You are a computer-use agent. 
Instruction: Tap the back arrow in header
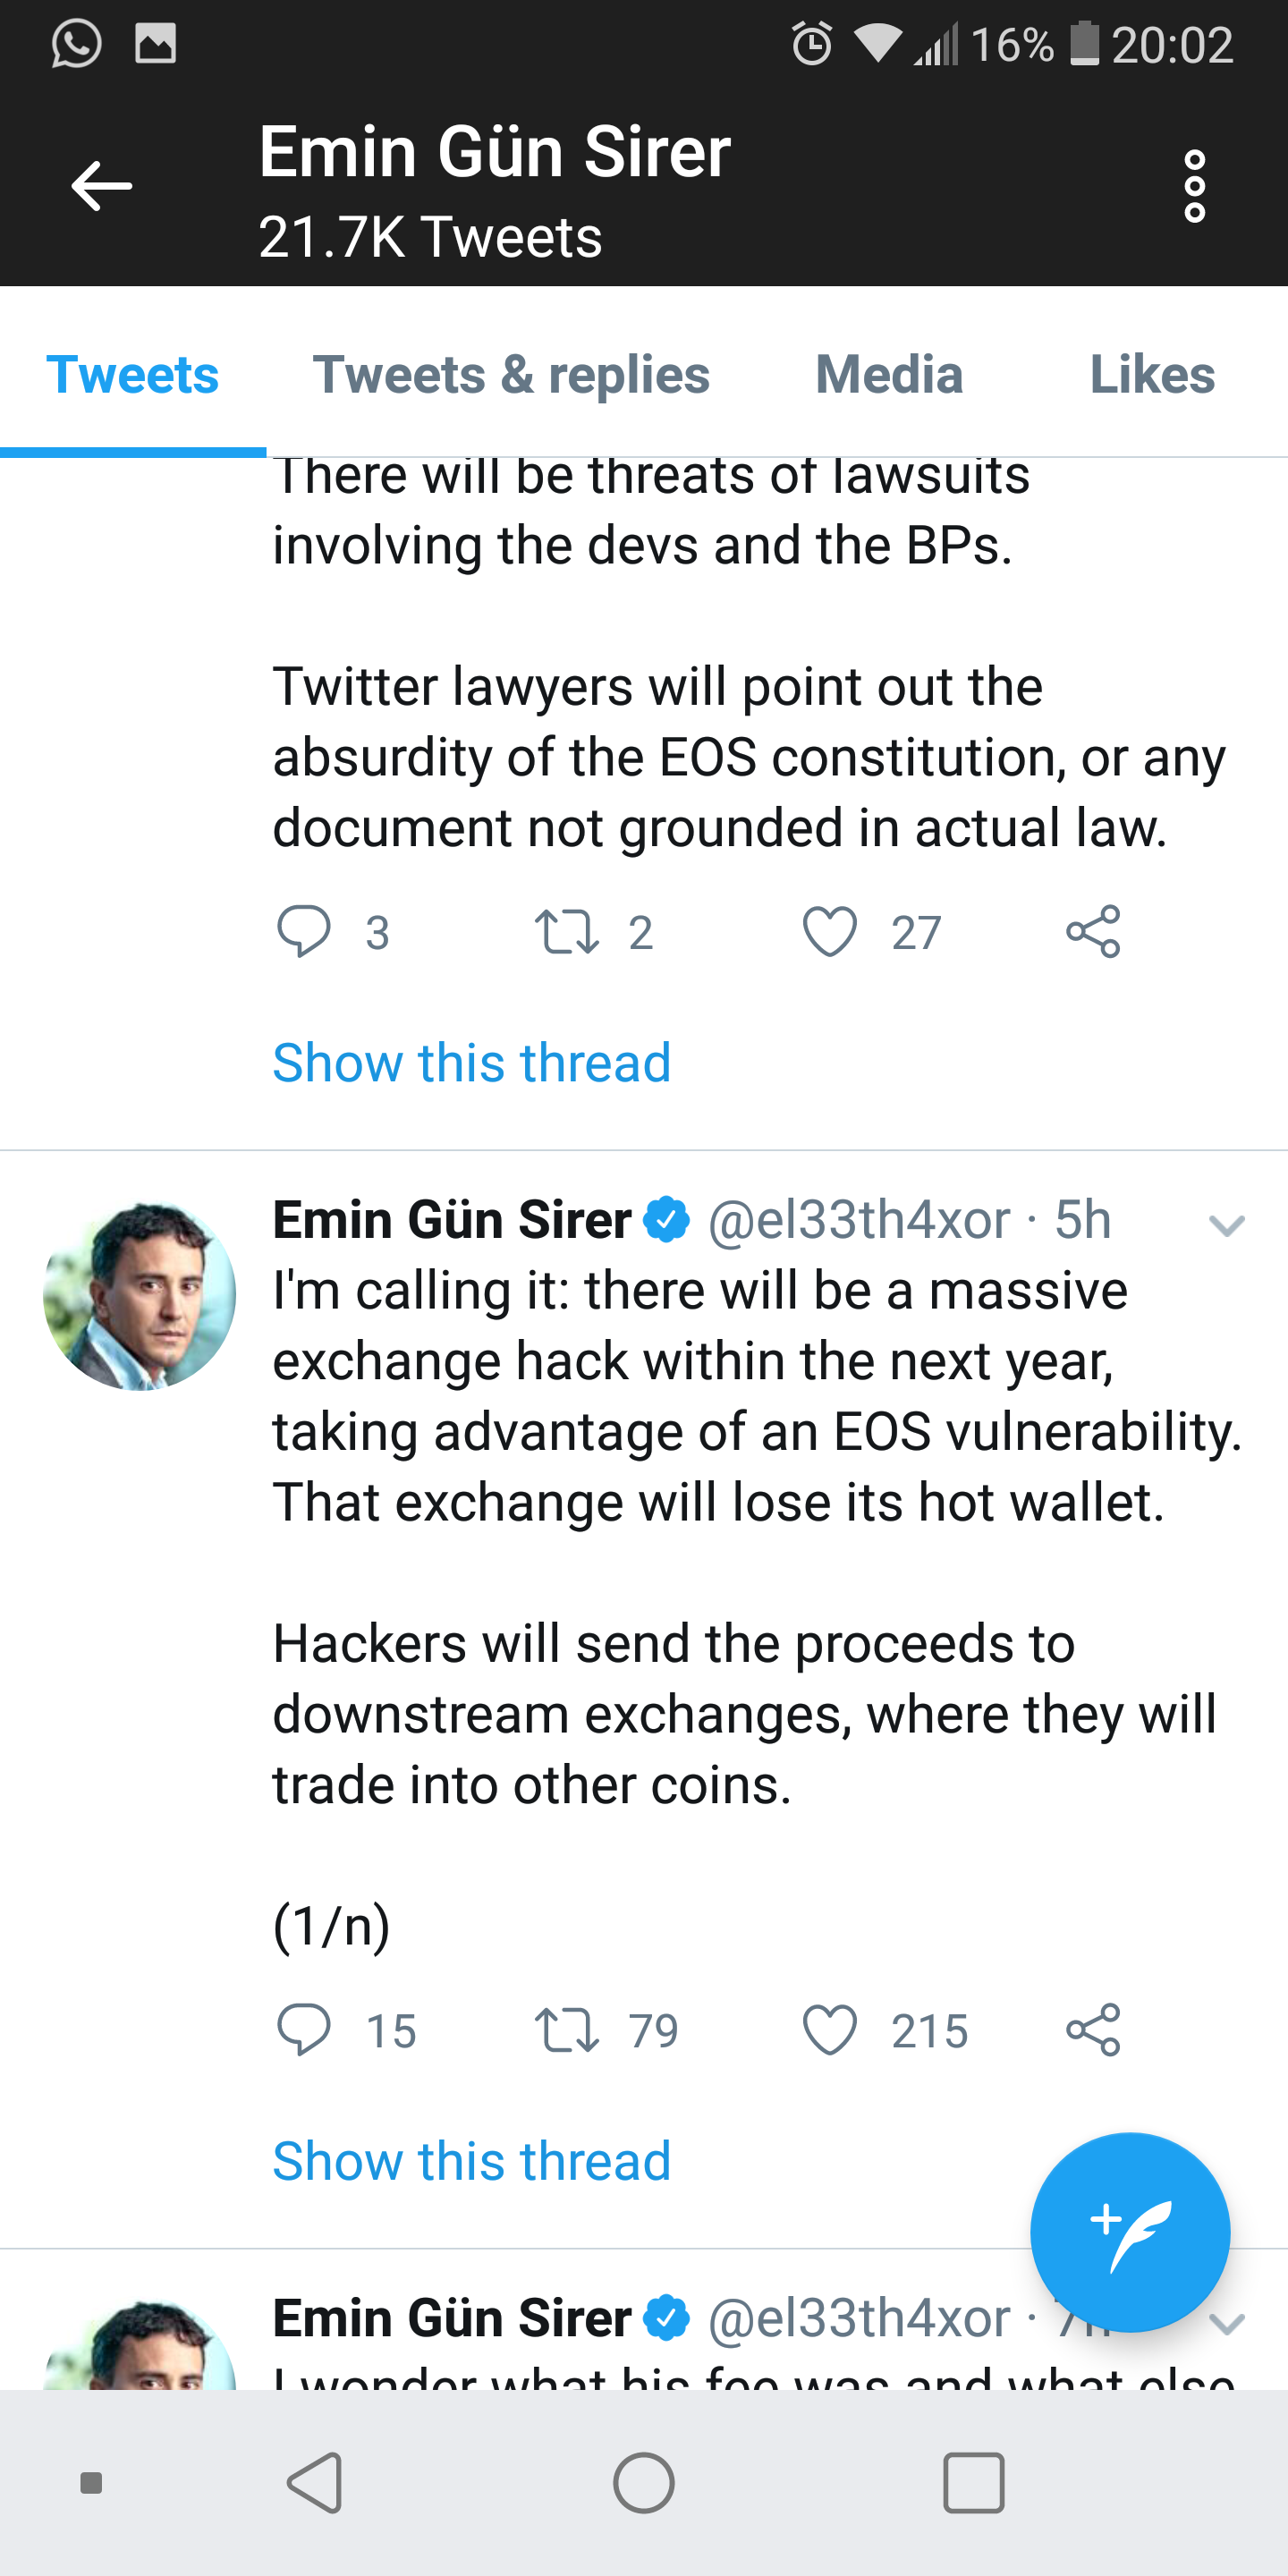coord(102,186)
